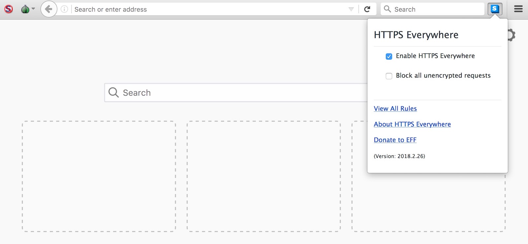Show site info via the circled i icon

64,9
